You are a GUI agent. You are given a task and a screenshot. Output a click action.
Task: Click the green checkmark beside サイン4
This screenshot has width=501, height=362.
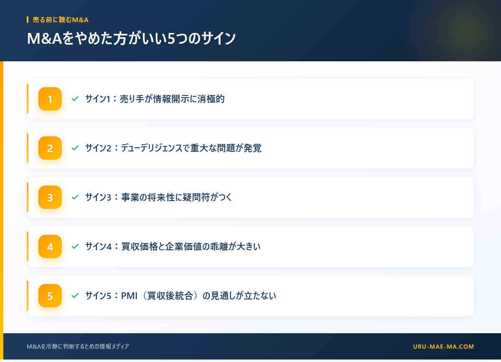(75, 246)
